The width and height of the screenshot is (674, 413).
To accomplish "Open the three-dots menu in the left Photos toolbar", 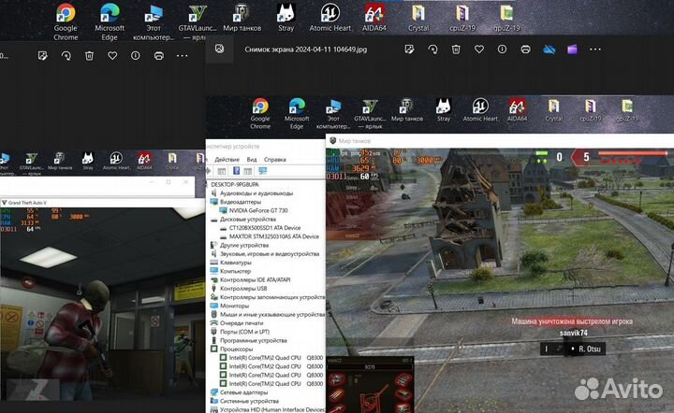I will (182, 56).
